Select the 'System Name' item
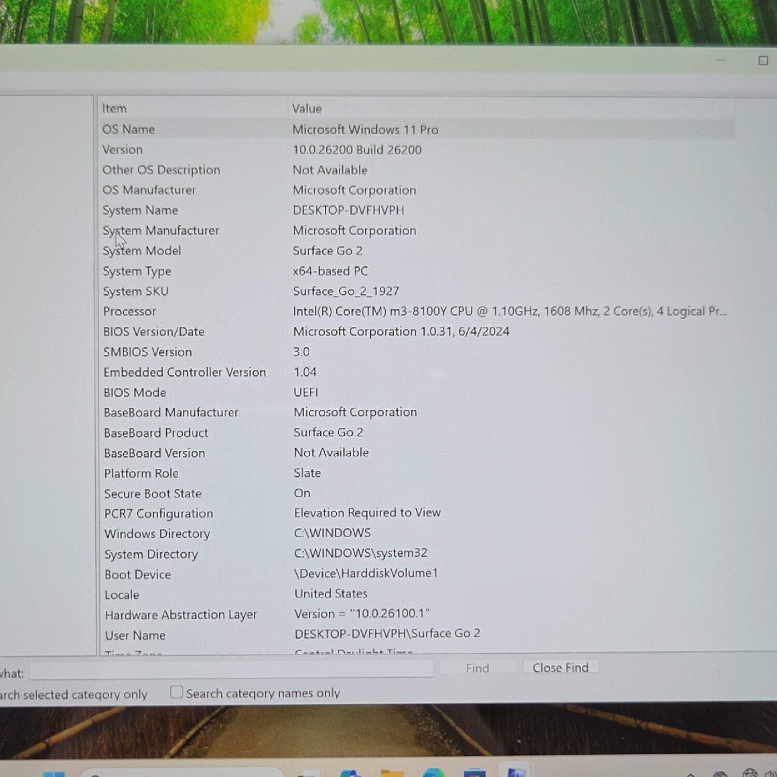Viewport: 777px width, 777px height. pyautogui.click(x=140, y=210)
